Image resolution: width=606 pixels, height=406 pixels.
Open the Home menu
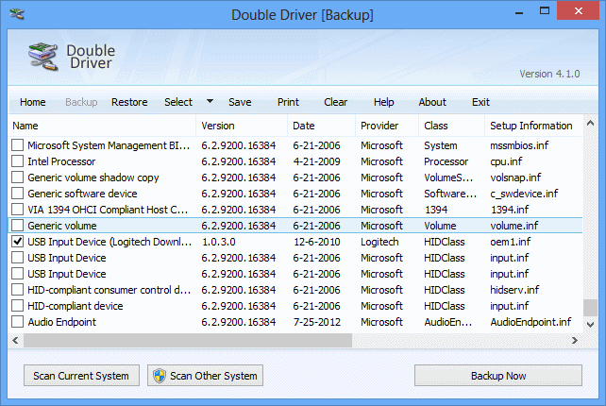pyautogui.click(x=33, y=102)
